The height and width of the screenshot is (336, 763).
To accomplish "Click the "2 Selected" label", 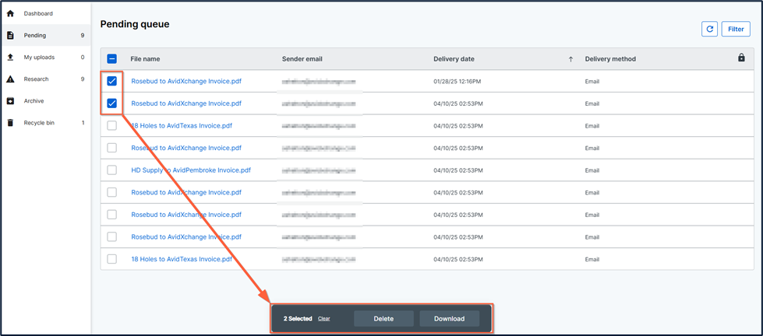I will (x=298, y=319).
